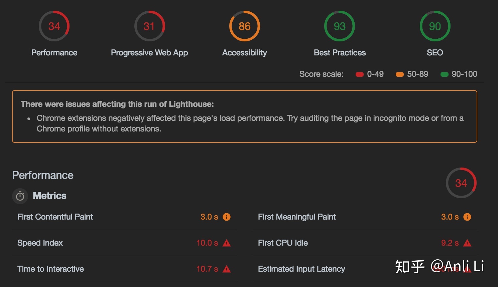Expand the Speed Index metric row
Viewport: 498px width, 287px height.
click(124, 243)
